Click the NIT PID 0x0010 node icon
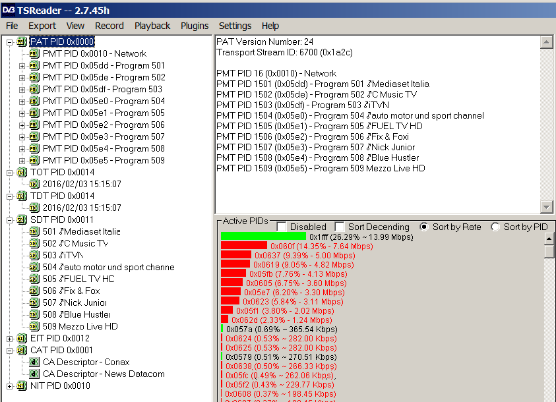 pyautogui.click(x=21, y=386)
